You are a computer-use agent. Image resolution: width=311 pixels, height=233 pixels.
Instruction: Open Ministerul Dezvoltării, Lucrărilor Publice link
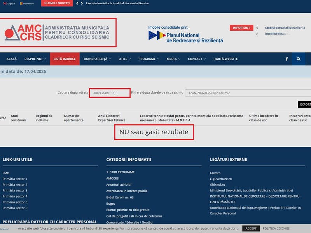pos(251,190)
